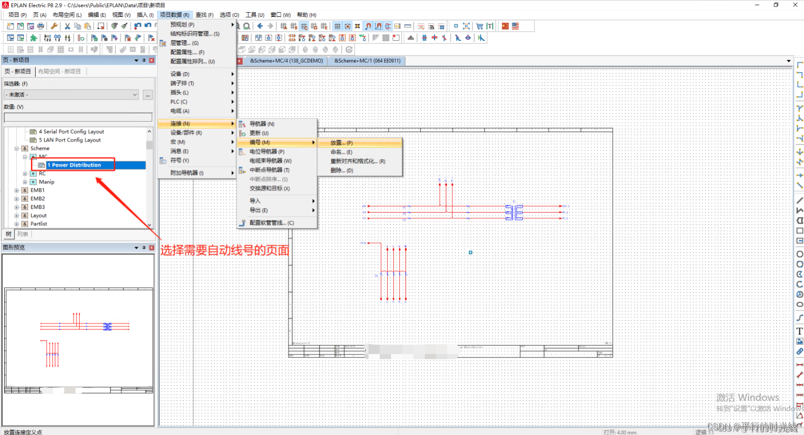Select the rectangle drawing tool

799,231
